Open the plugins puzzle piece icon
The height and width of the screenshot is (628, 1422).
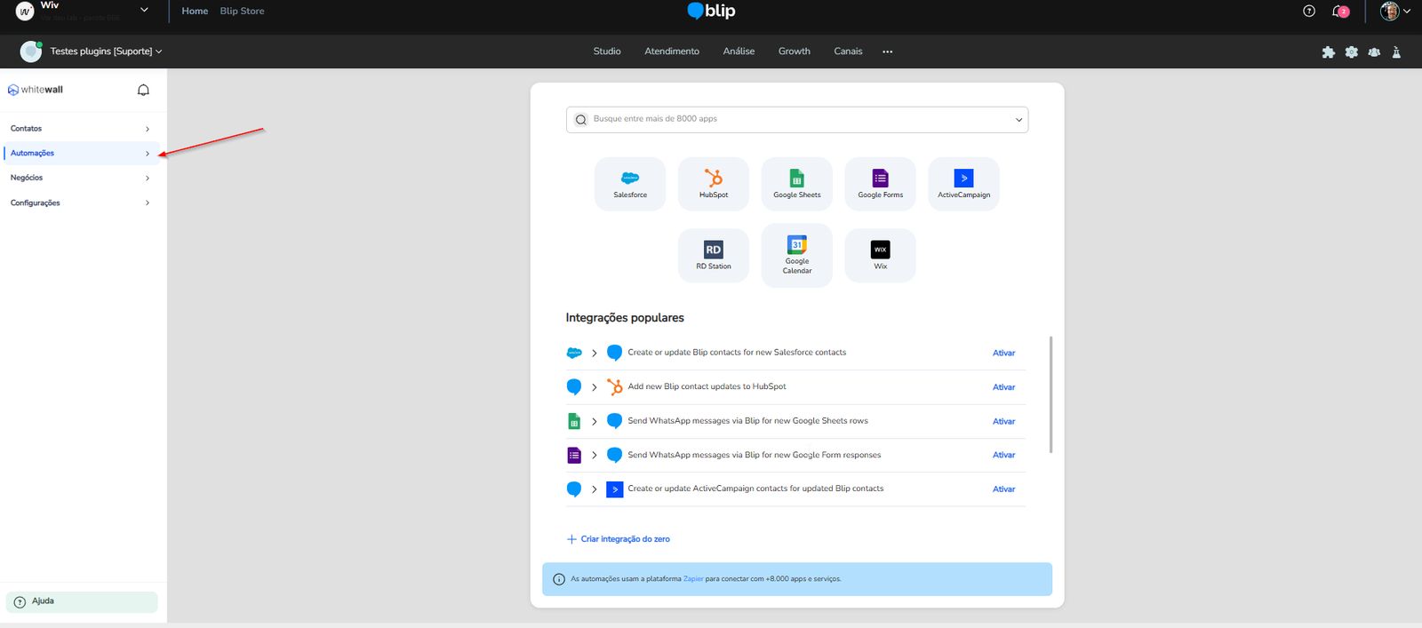click(1329, 52)
